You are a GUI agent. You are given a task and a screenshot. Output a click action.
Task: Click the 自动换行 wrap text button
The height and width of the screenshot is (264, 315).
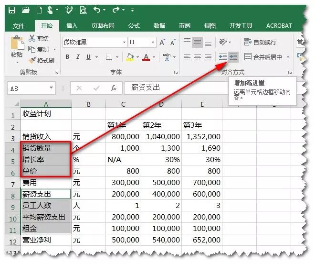(260, 42)
